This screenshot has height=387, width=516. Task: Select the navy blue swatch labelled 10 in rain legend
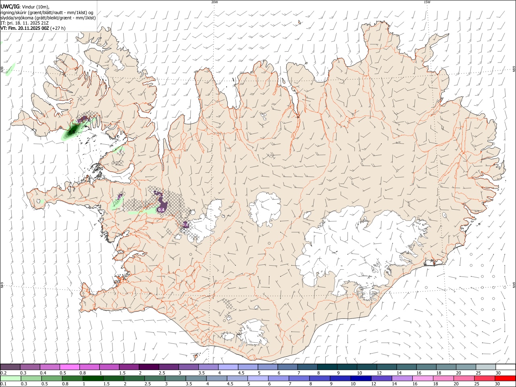point(361,378)
